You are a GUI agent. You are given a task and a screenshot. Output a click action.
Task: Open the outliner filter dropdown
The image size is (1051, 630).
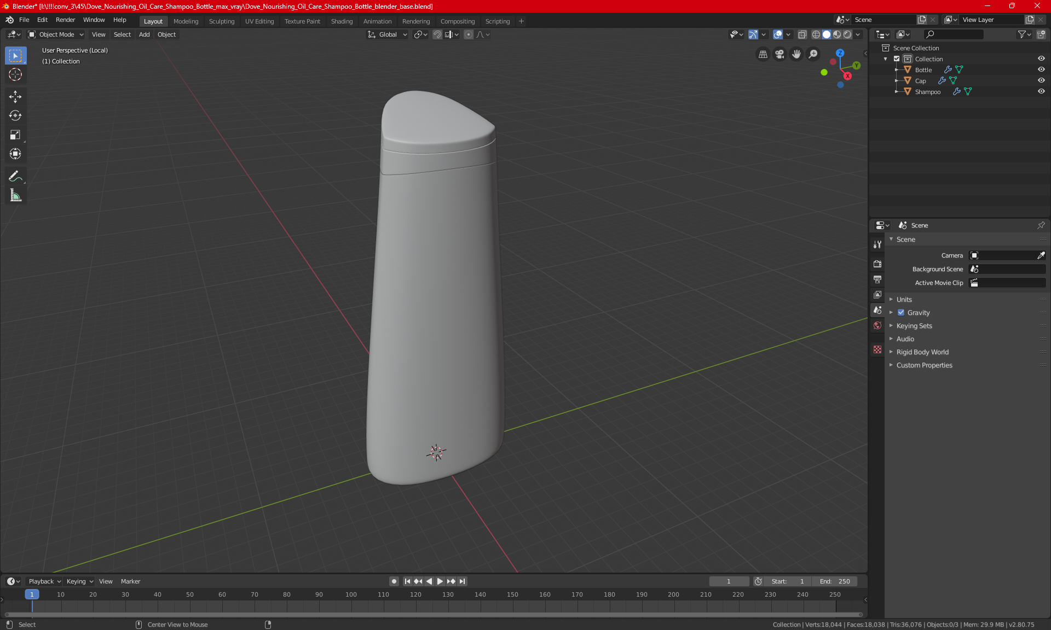1024,34
